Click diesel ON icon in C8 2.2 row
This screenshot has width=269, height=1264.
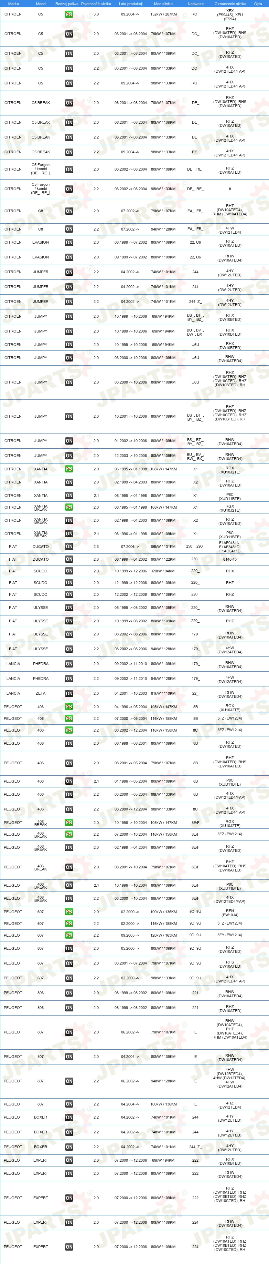69,229
